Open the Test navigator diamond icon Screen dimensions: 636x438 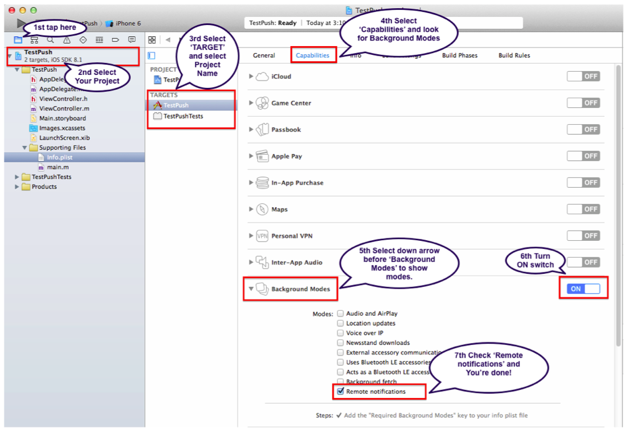[83, 40]
